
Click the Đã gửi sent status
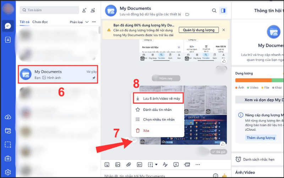pyautogui.click(x=219, y=152)
